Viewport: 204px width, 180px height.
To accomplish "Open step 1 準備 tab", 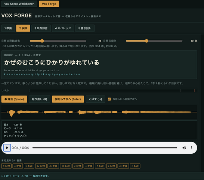I will click(x=8, y=28).
